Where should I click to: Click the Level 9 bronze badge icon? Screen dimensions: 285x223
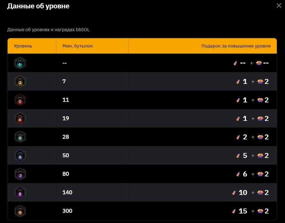(20, 211)
